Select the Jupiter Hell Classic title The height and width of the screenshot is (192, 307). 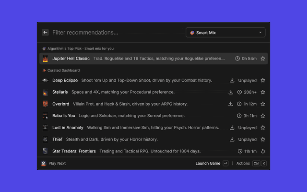71,59
